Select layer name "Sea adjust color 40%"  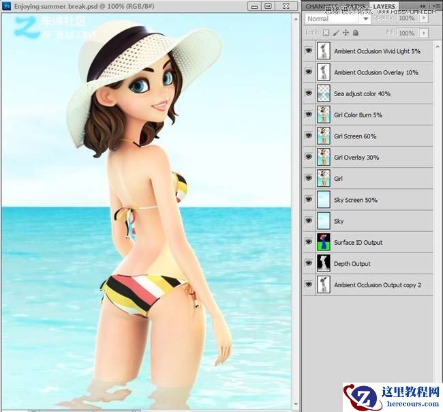(362, 93)
